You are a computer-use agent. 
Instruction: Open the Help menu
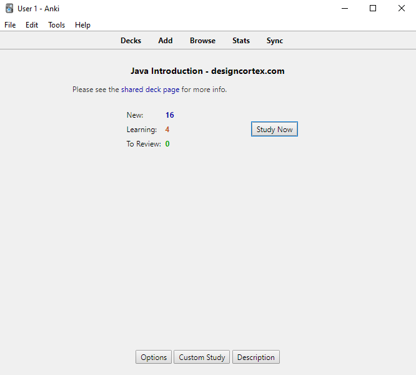82,25
